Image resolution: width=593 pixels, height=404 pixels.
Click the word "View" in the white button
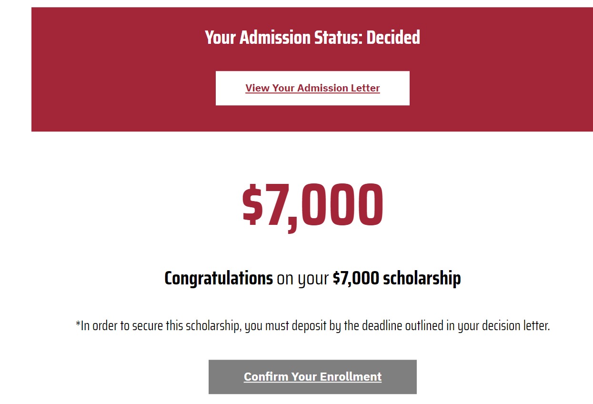(257, 88)
